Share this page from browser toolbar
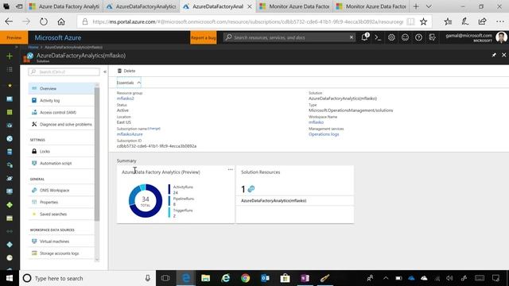The height and width of the screenshot is (286, 509). 483,21
